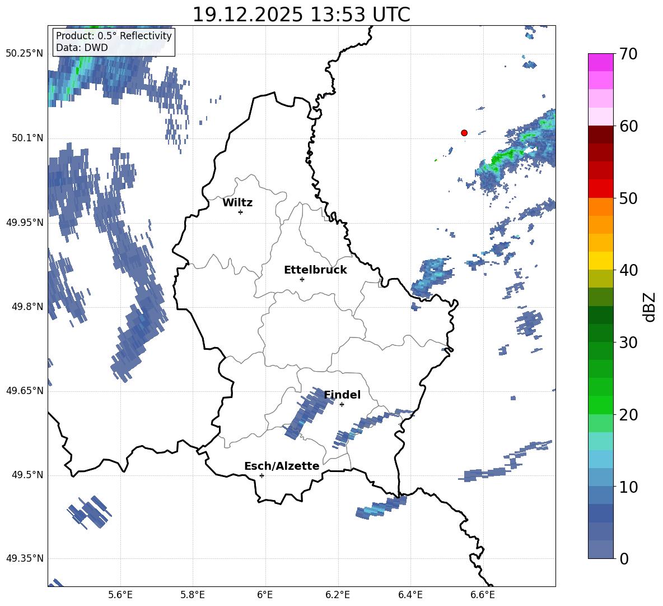Image resolution: width=663 pixels, height=606 pixels.
Task: Click the 6°E longitude label
Action: pyautogui.click(x=265, y=595)
